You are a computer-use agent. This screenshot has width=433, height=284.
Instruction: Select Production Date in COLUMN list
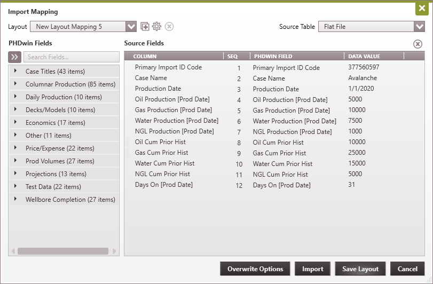pos(158,89)
